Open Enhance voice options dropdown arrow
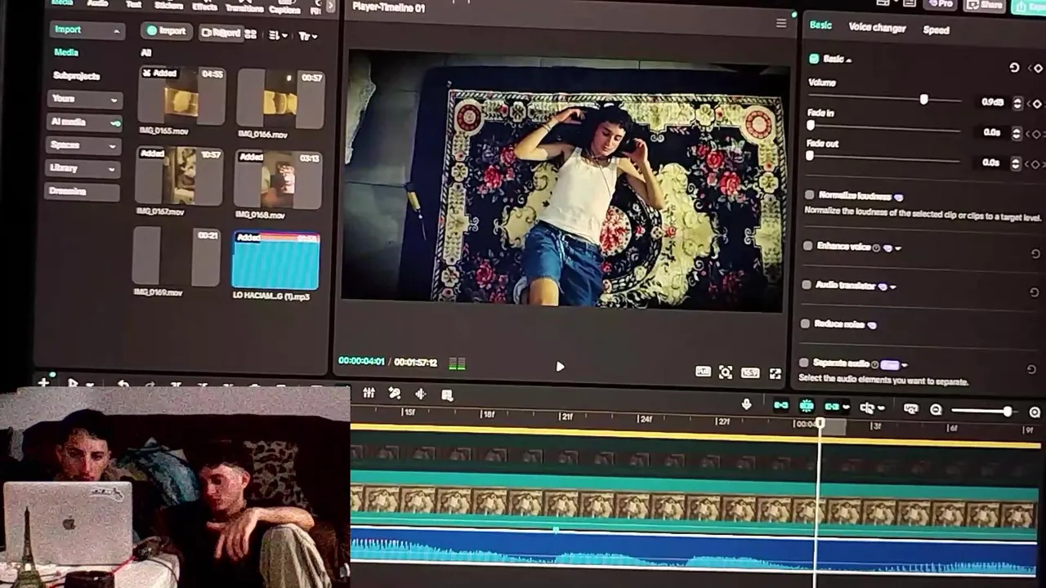The height and width of the screenshot is (588, 1046). 898,248
